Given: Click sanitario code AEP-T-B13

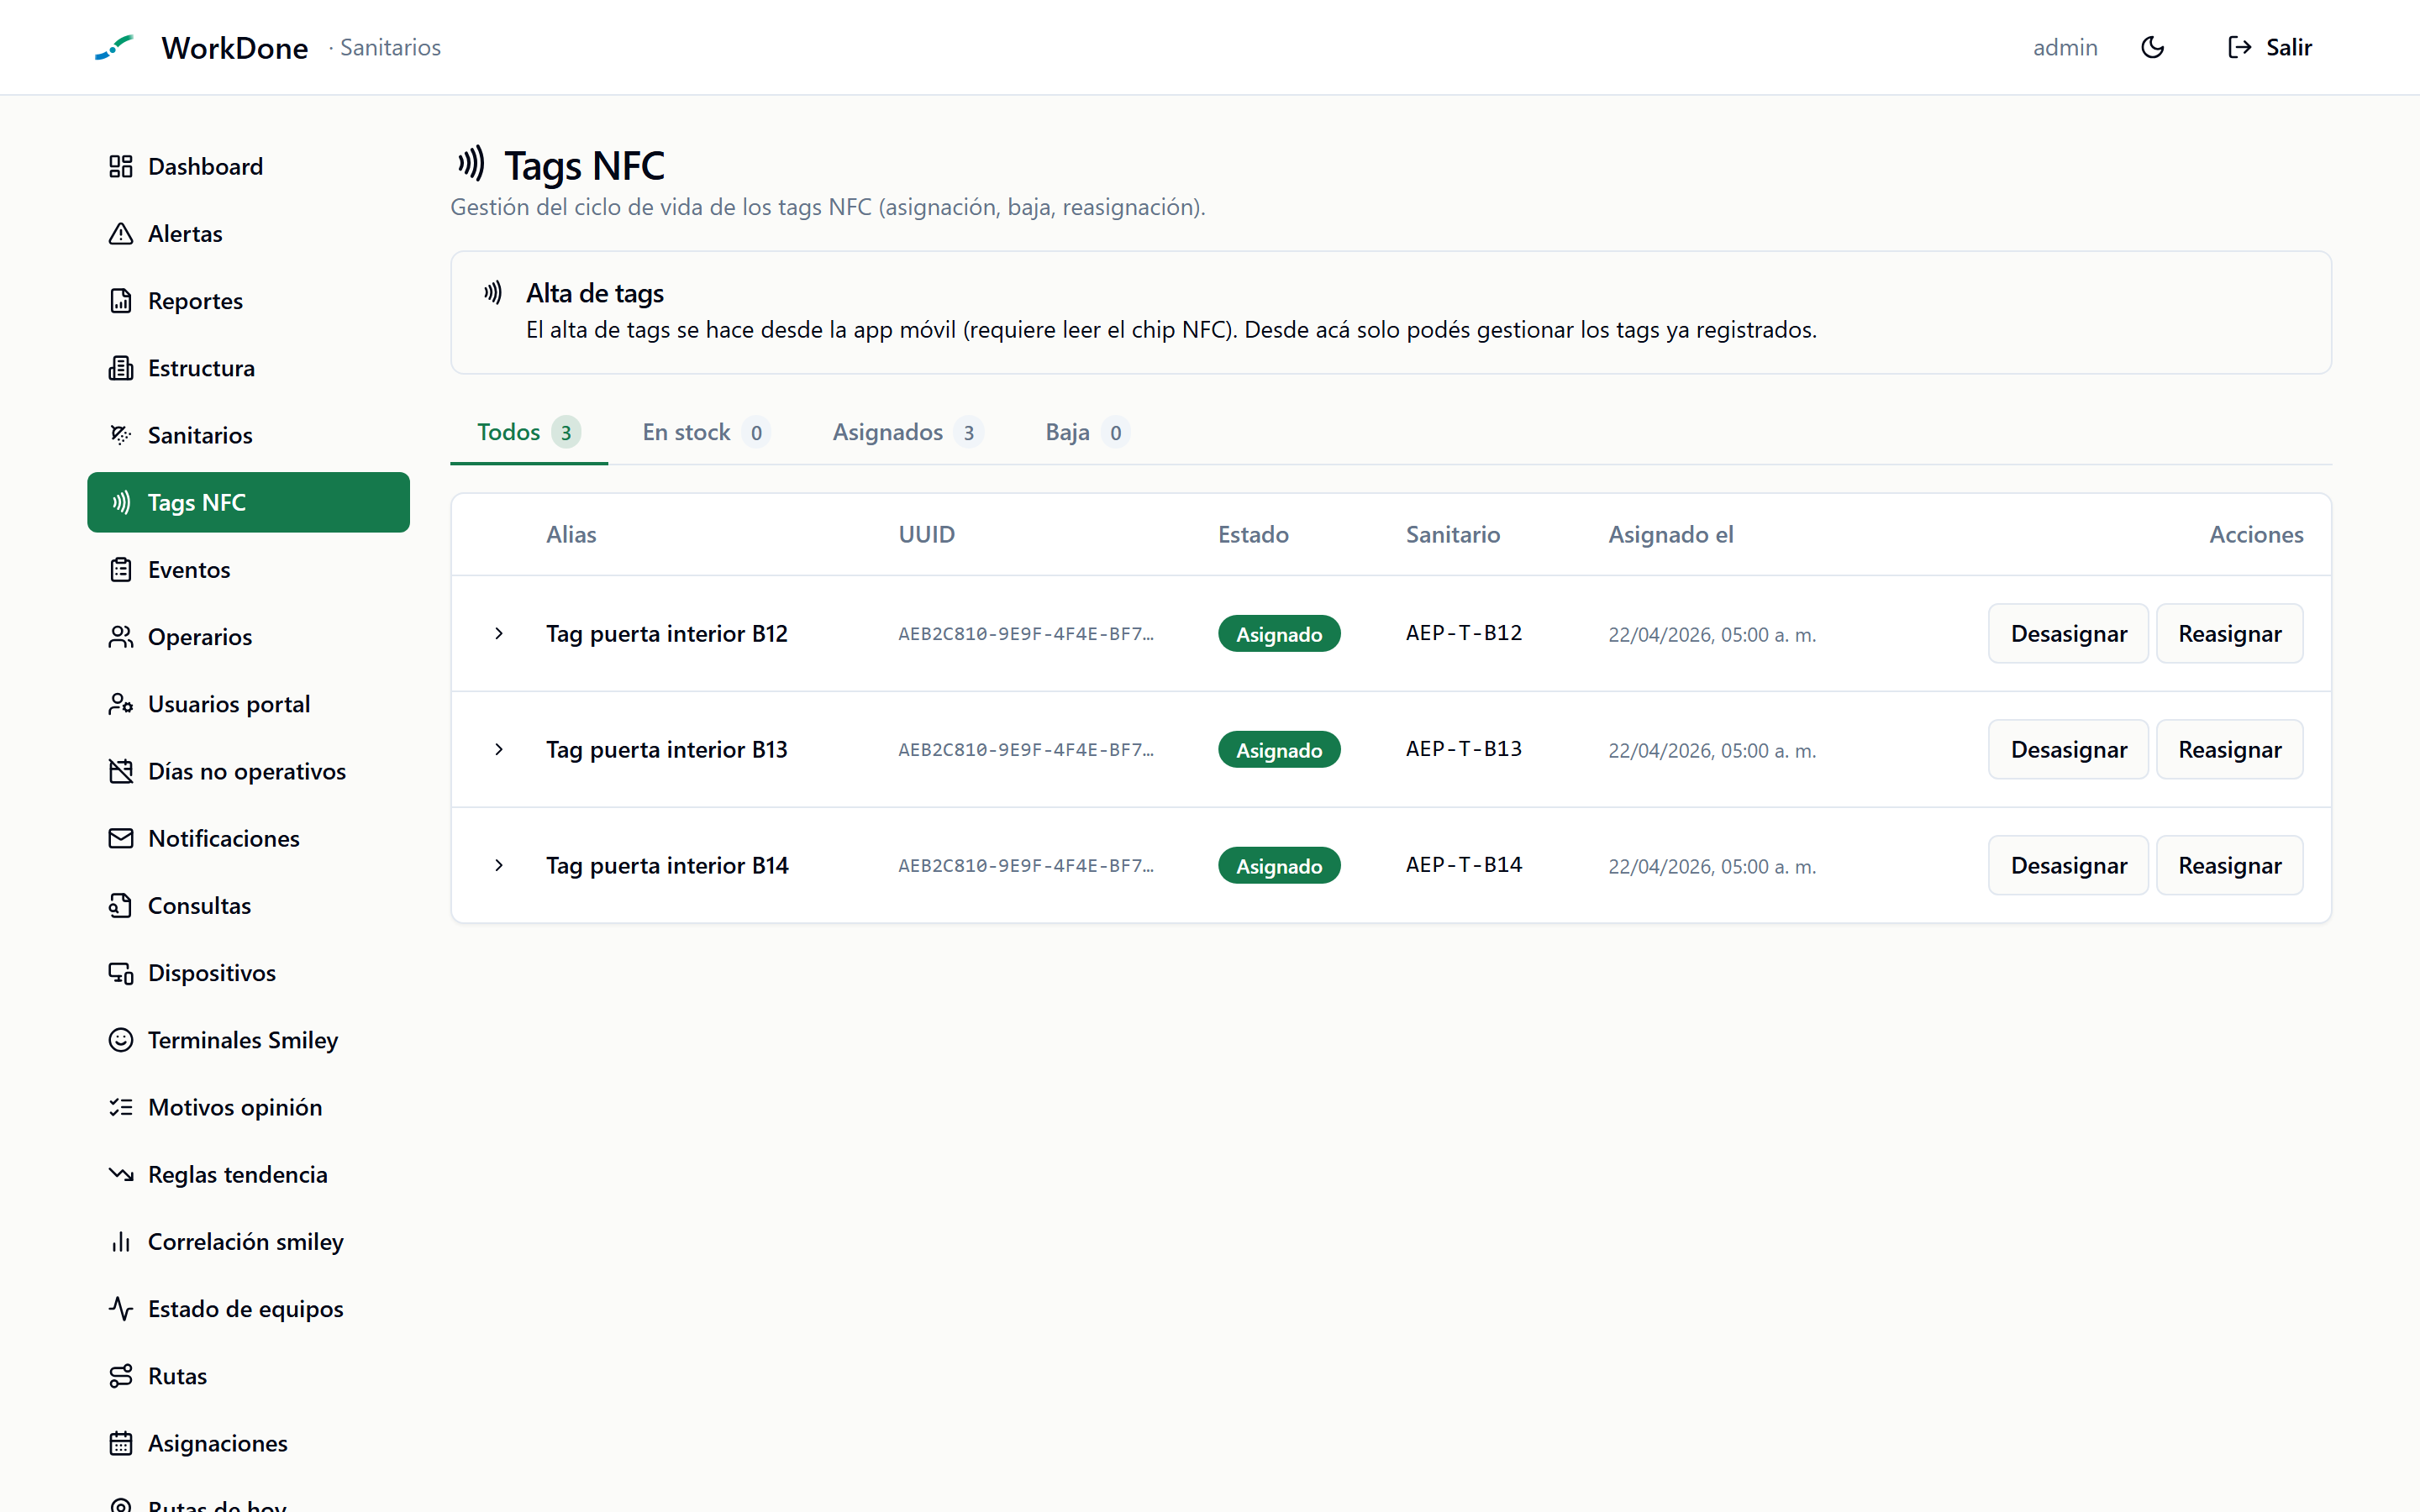Looking at the screenshot, I should pos(1464,749).
